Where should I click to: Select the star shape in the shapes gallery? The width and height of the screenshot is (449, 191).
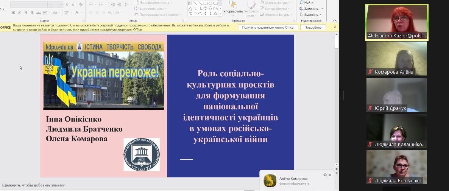(215, 13)
